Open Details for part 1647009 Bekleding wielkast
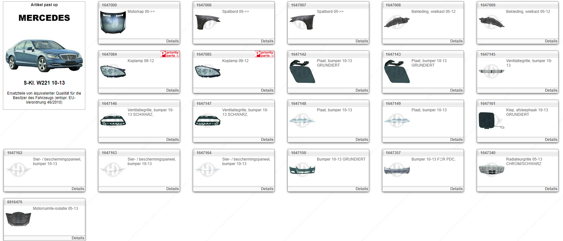This screenshot has height=241, width=563. coord(551,41)
